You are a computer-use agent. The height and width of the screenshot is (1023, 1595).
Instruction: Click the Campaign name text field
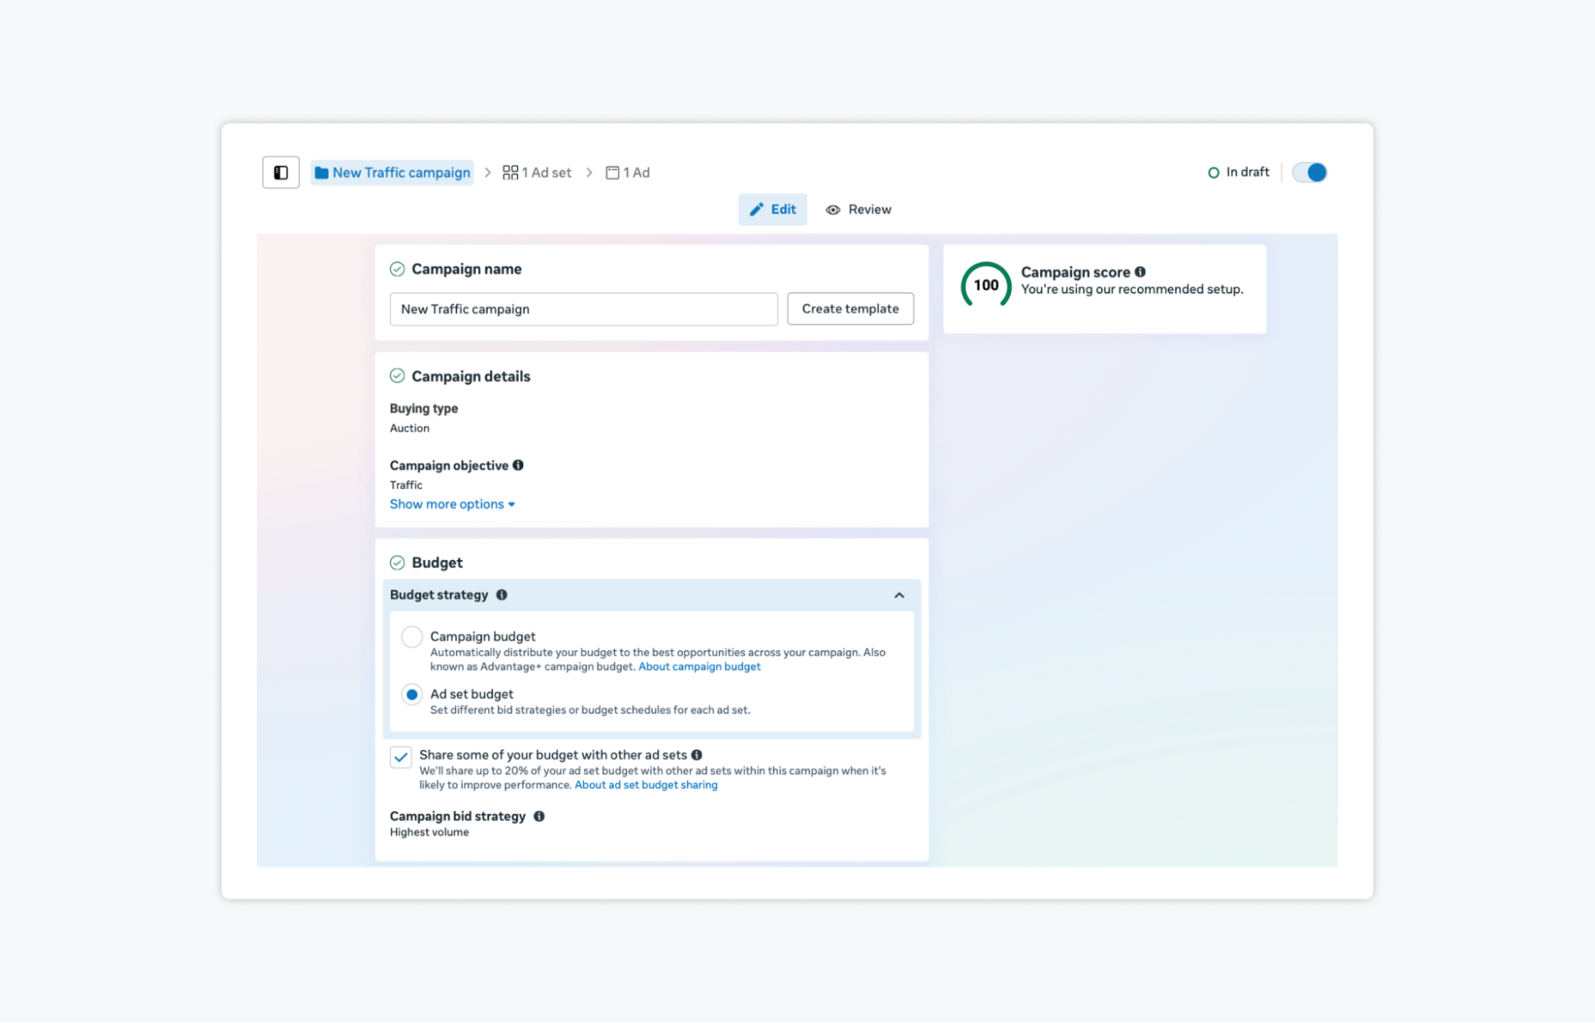coord(583,309)
